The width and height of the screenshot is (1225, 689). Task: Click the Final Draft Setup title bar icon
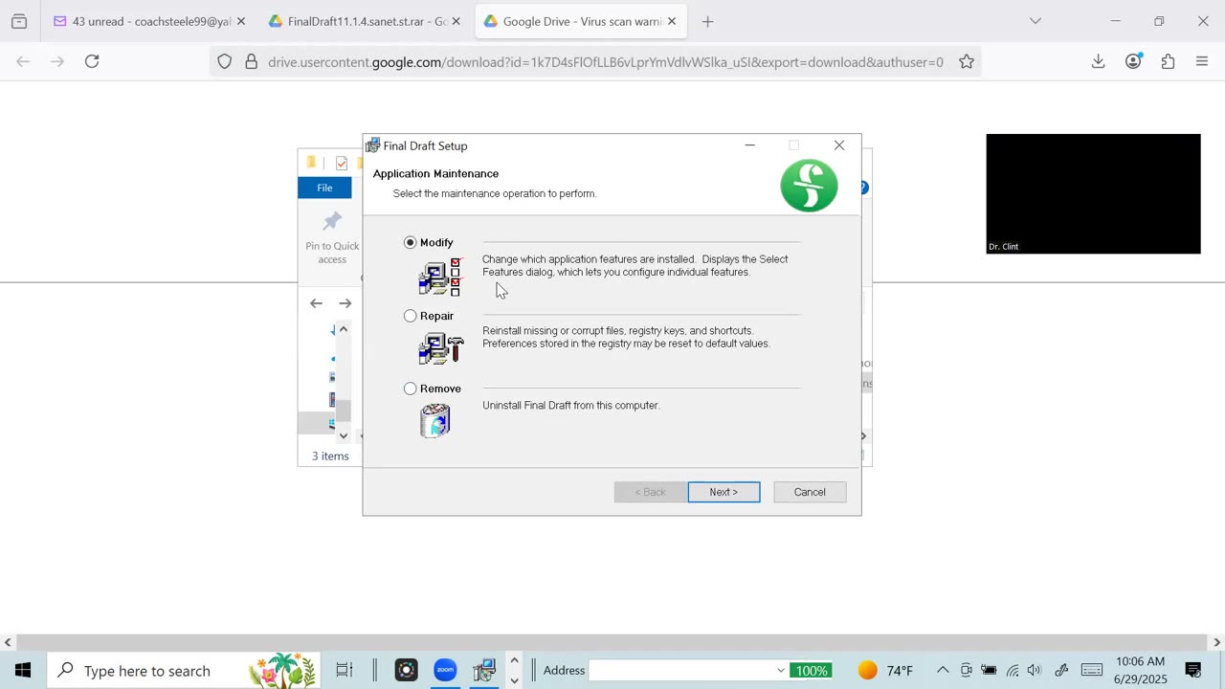tap(373, 145)
